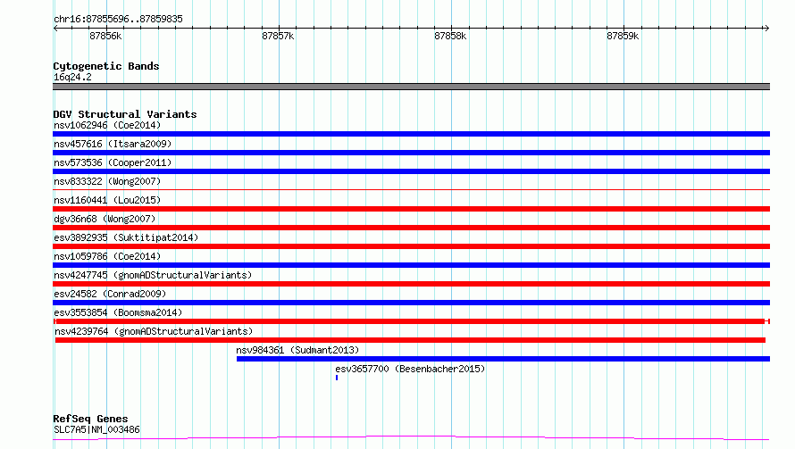The image size is (795, 449).
Task: Click the blue bar under nsv1062946
Action: [x=411, y=134]
